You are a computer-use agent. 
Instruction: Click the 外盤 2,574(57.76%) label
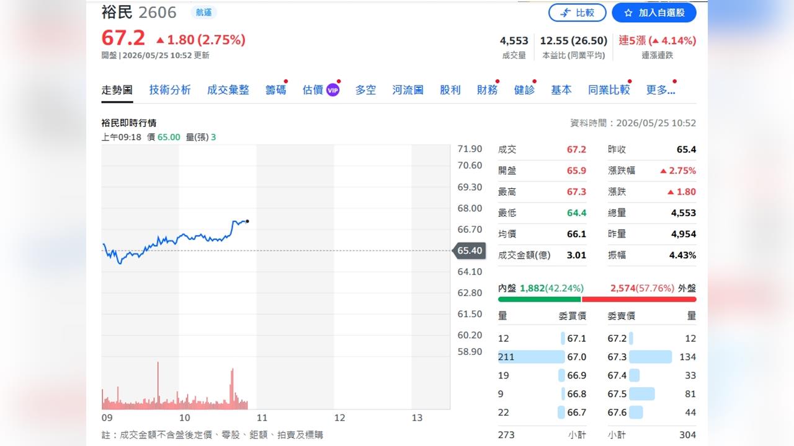pyautogui.click(x=653, y=288)
